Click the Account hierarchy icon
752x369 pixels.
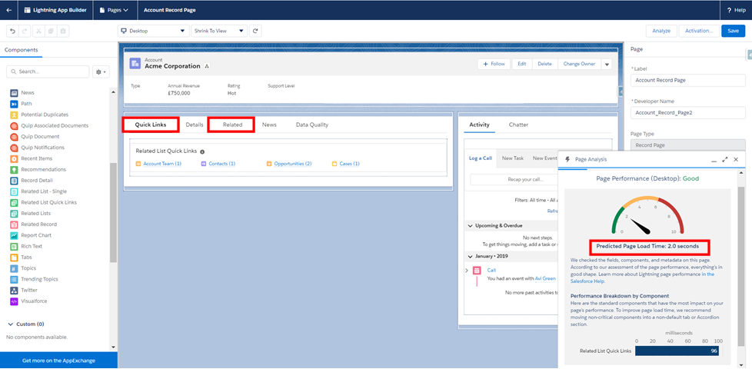pyautogui.click(x=207, y=67)
